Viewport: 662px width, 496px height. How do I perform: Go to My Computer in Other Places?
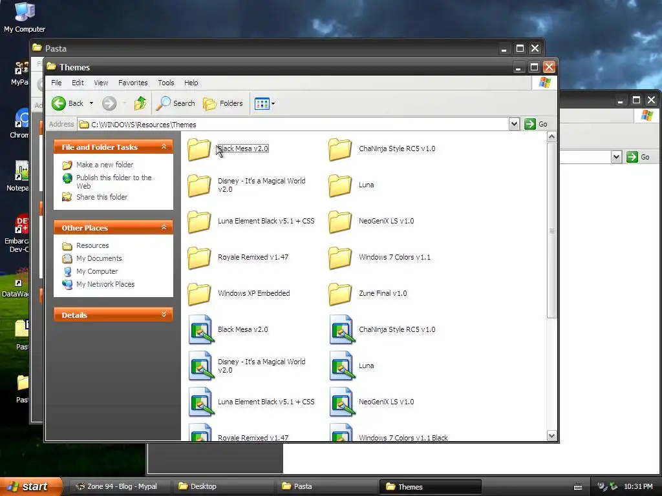(x=97, y=271)
